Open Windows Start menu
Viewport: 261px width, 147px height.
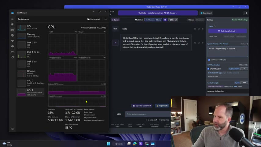pyautogui.click(x=108, y=144)
